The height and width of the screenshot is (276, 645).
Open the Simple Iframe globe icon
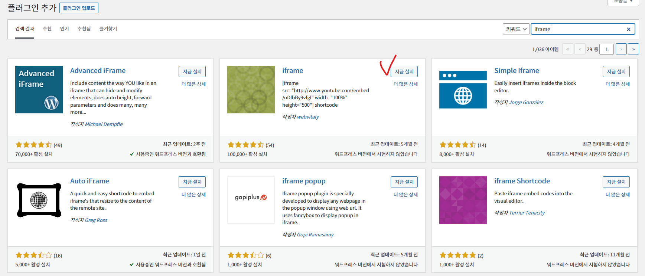pos(463,90)
